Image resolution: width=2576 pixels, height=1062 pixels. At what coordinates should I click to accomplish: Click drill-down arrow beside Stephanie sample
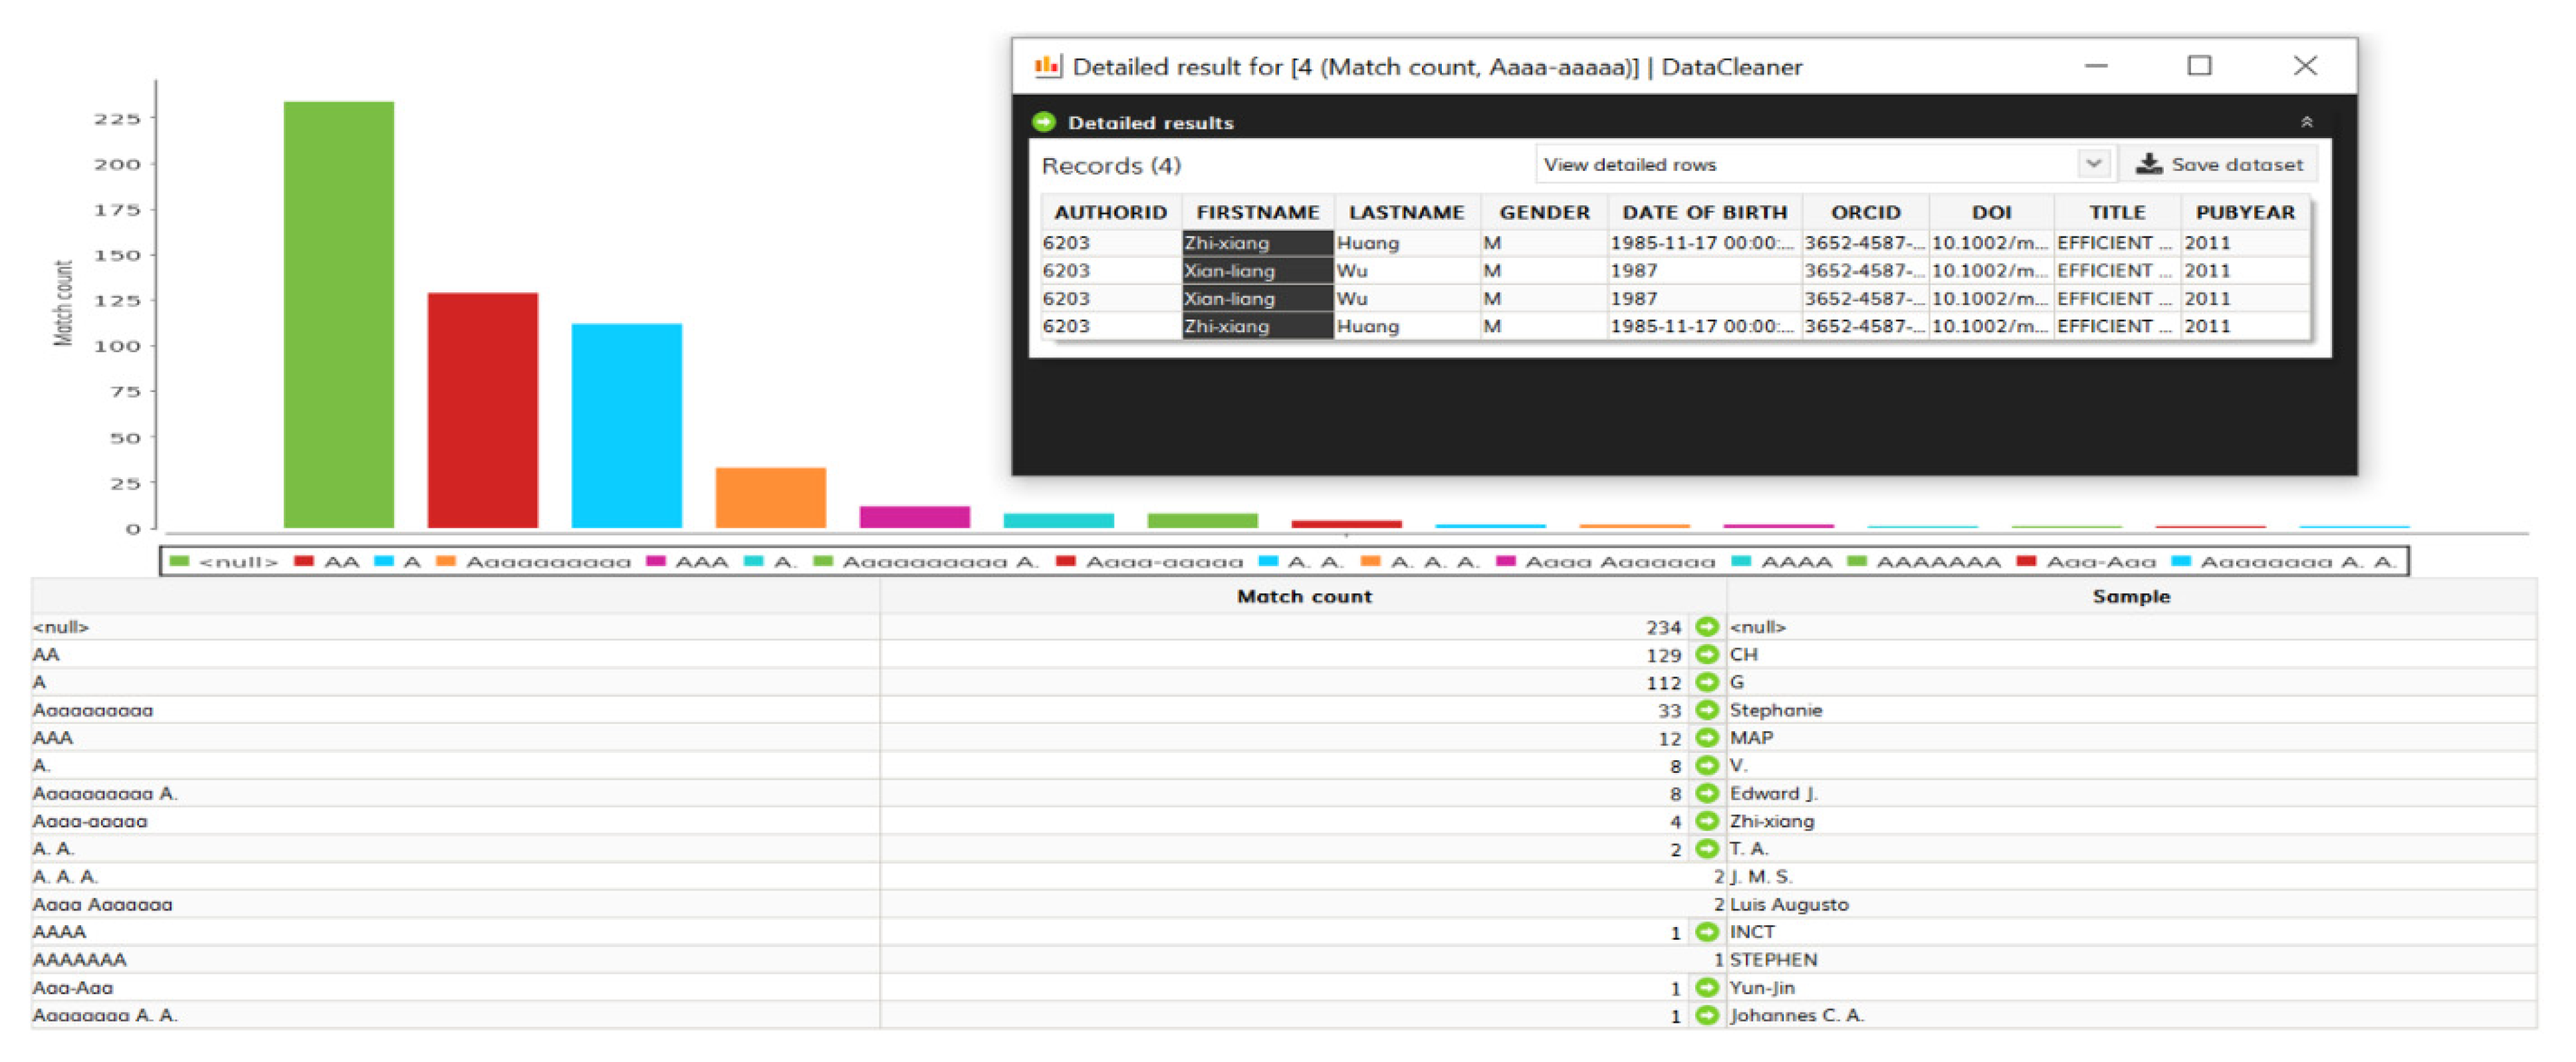point(1706,710)
